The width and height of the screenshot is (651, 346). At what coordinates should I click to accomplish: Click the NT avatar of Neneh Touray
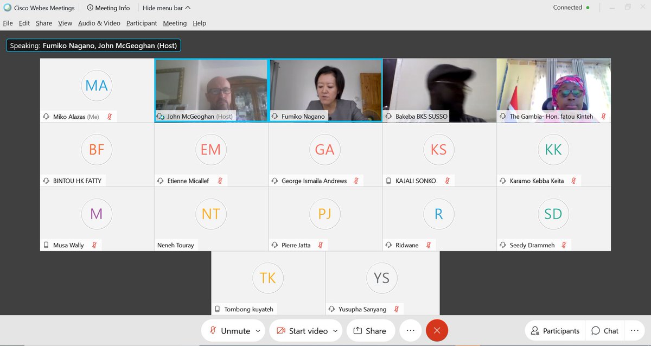[x=210, y=214]
